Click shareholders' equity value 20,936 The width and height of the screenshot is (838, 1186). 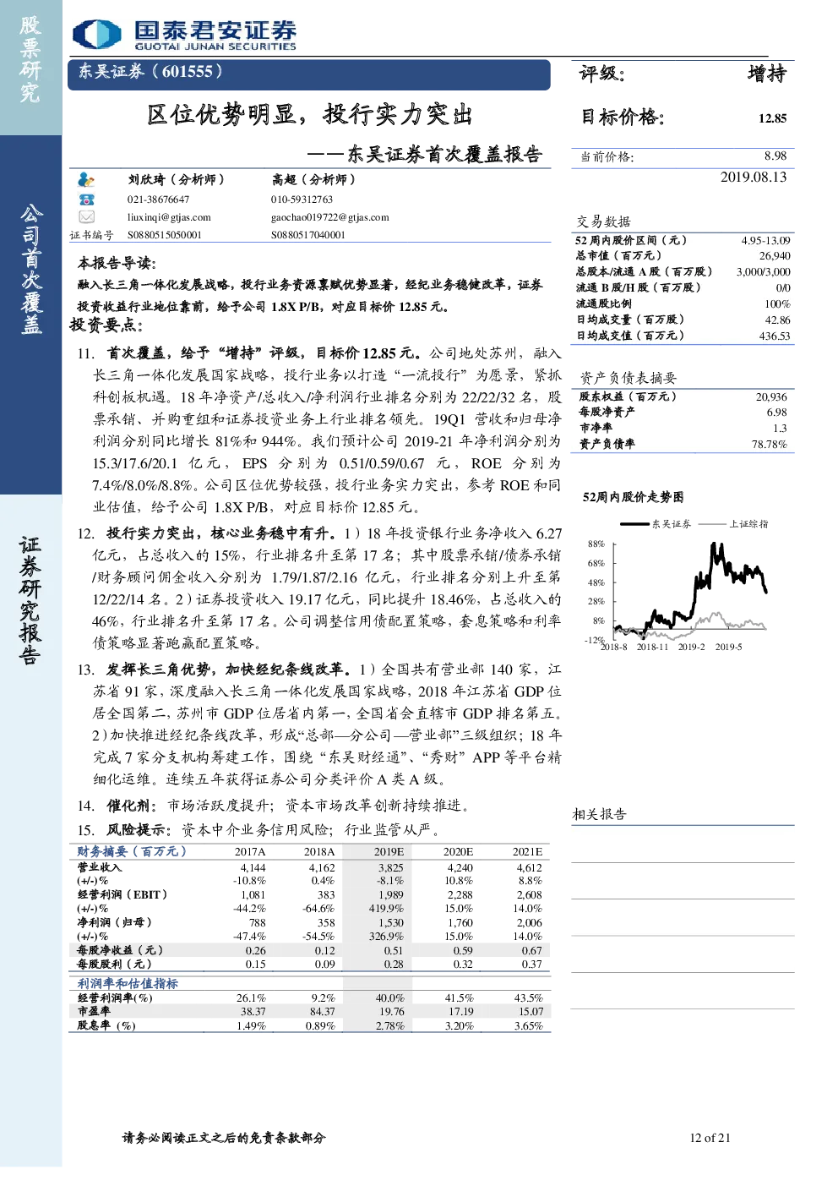[x=771, y=396]
